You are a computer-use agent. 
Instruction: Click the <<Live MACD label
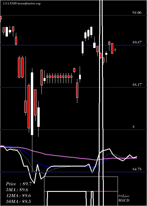click(124, 198)
